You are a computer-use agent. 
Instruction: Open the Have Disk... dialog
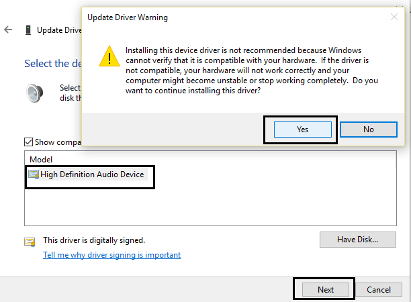358,240
